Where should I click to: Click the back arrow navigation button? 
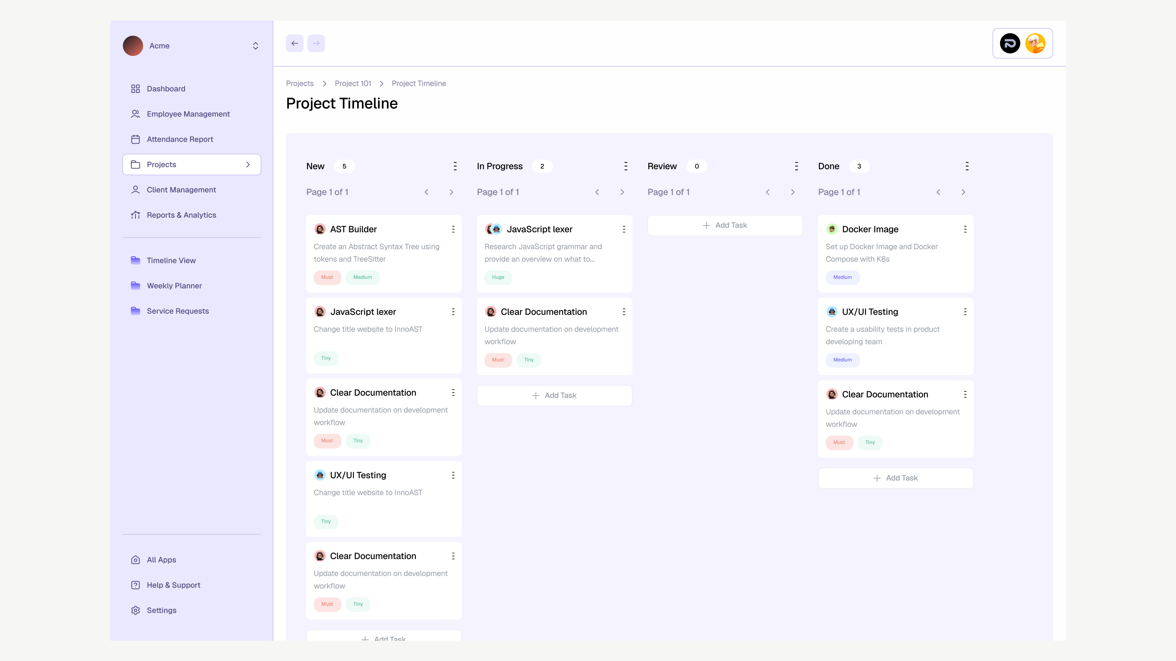pyautogui.click(x=294, y=43)
